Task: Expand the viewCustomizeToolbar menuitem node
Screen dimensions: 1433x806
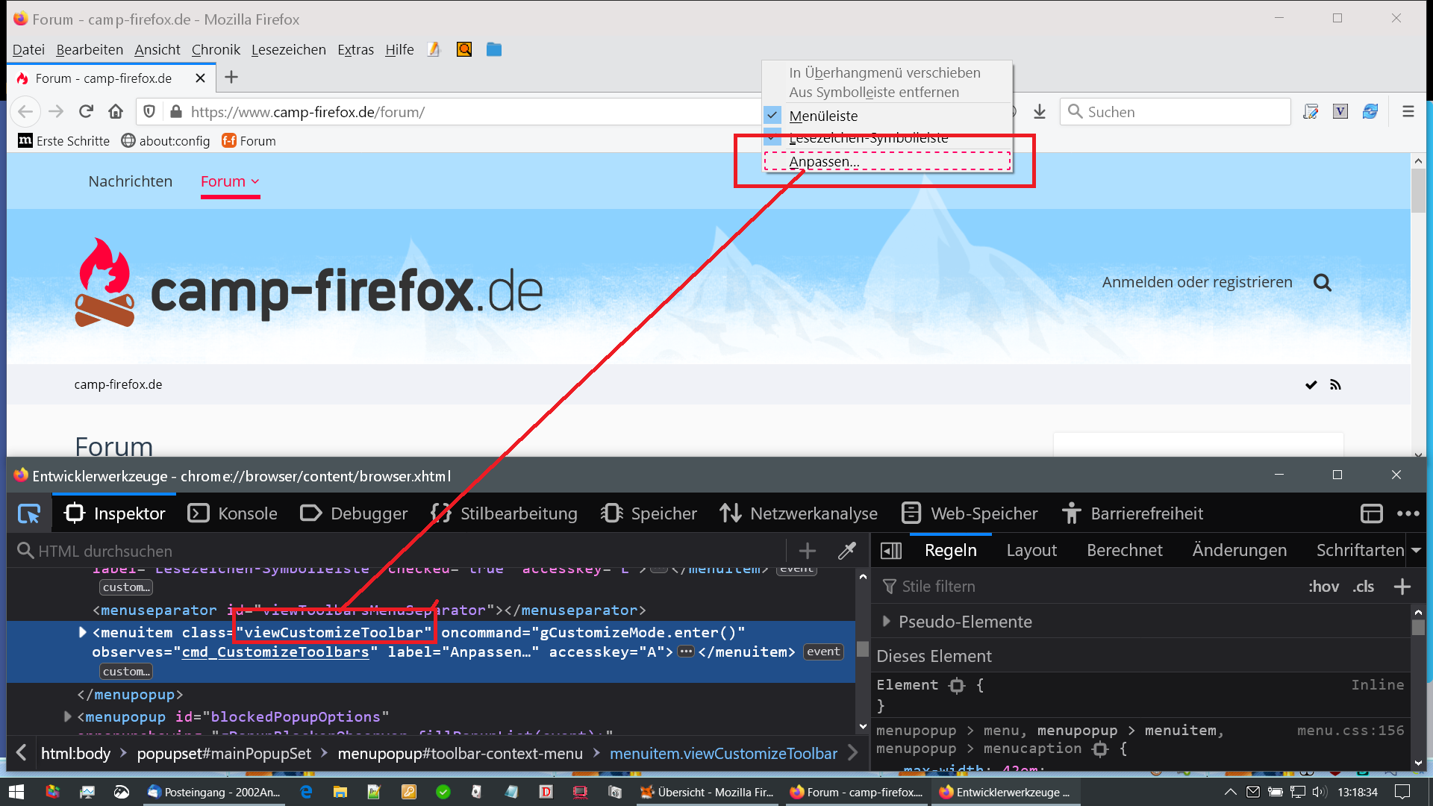Action: point(82,632)
